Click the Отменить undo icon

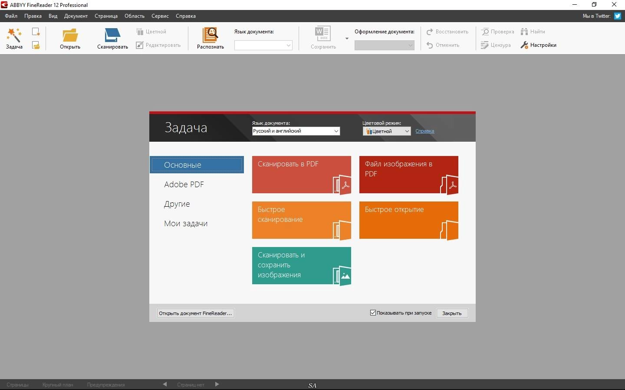coord(430,45)
